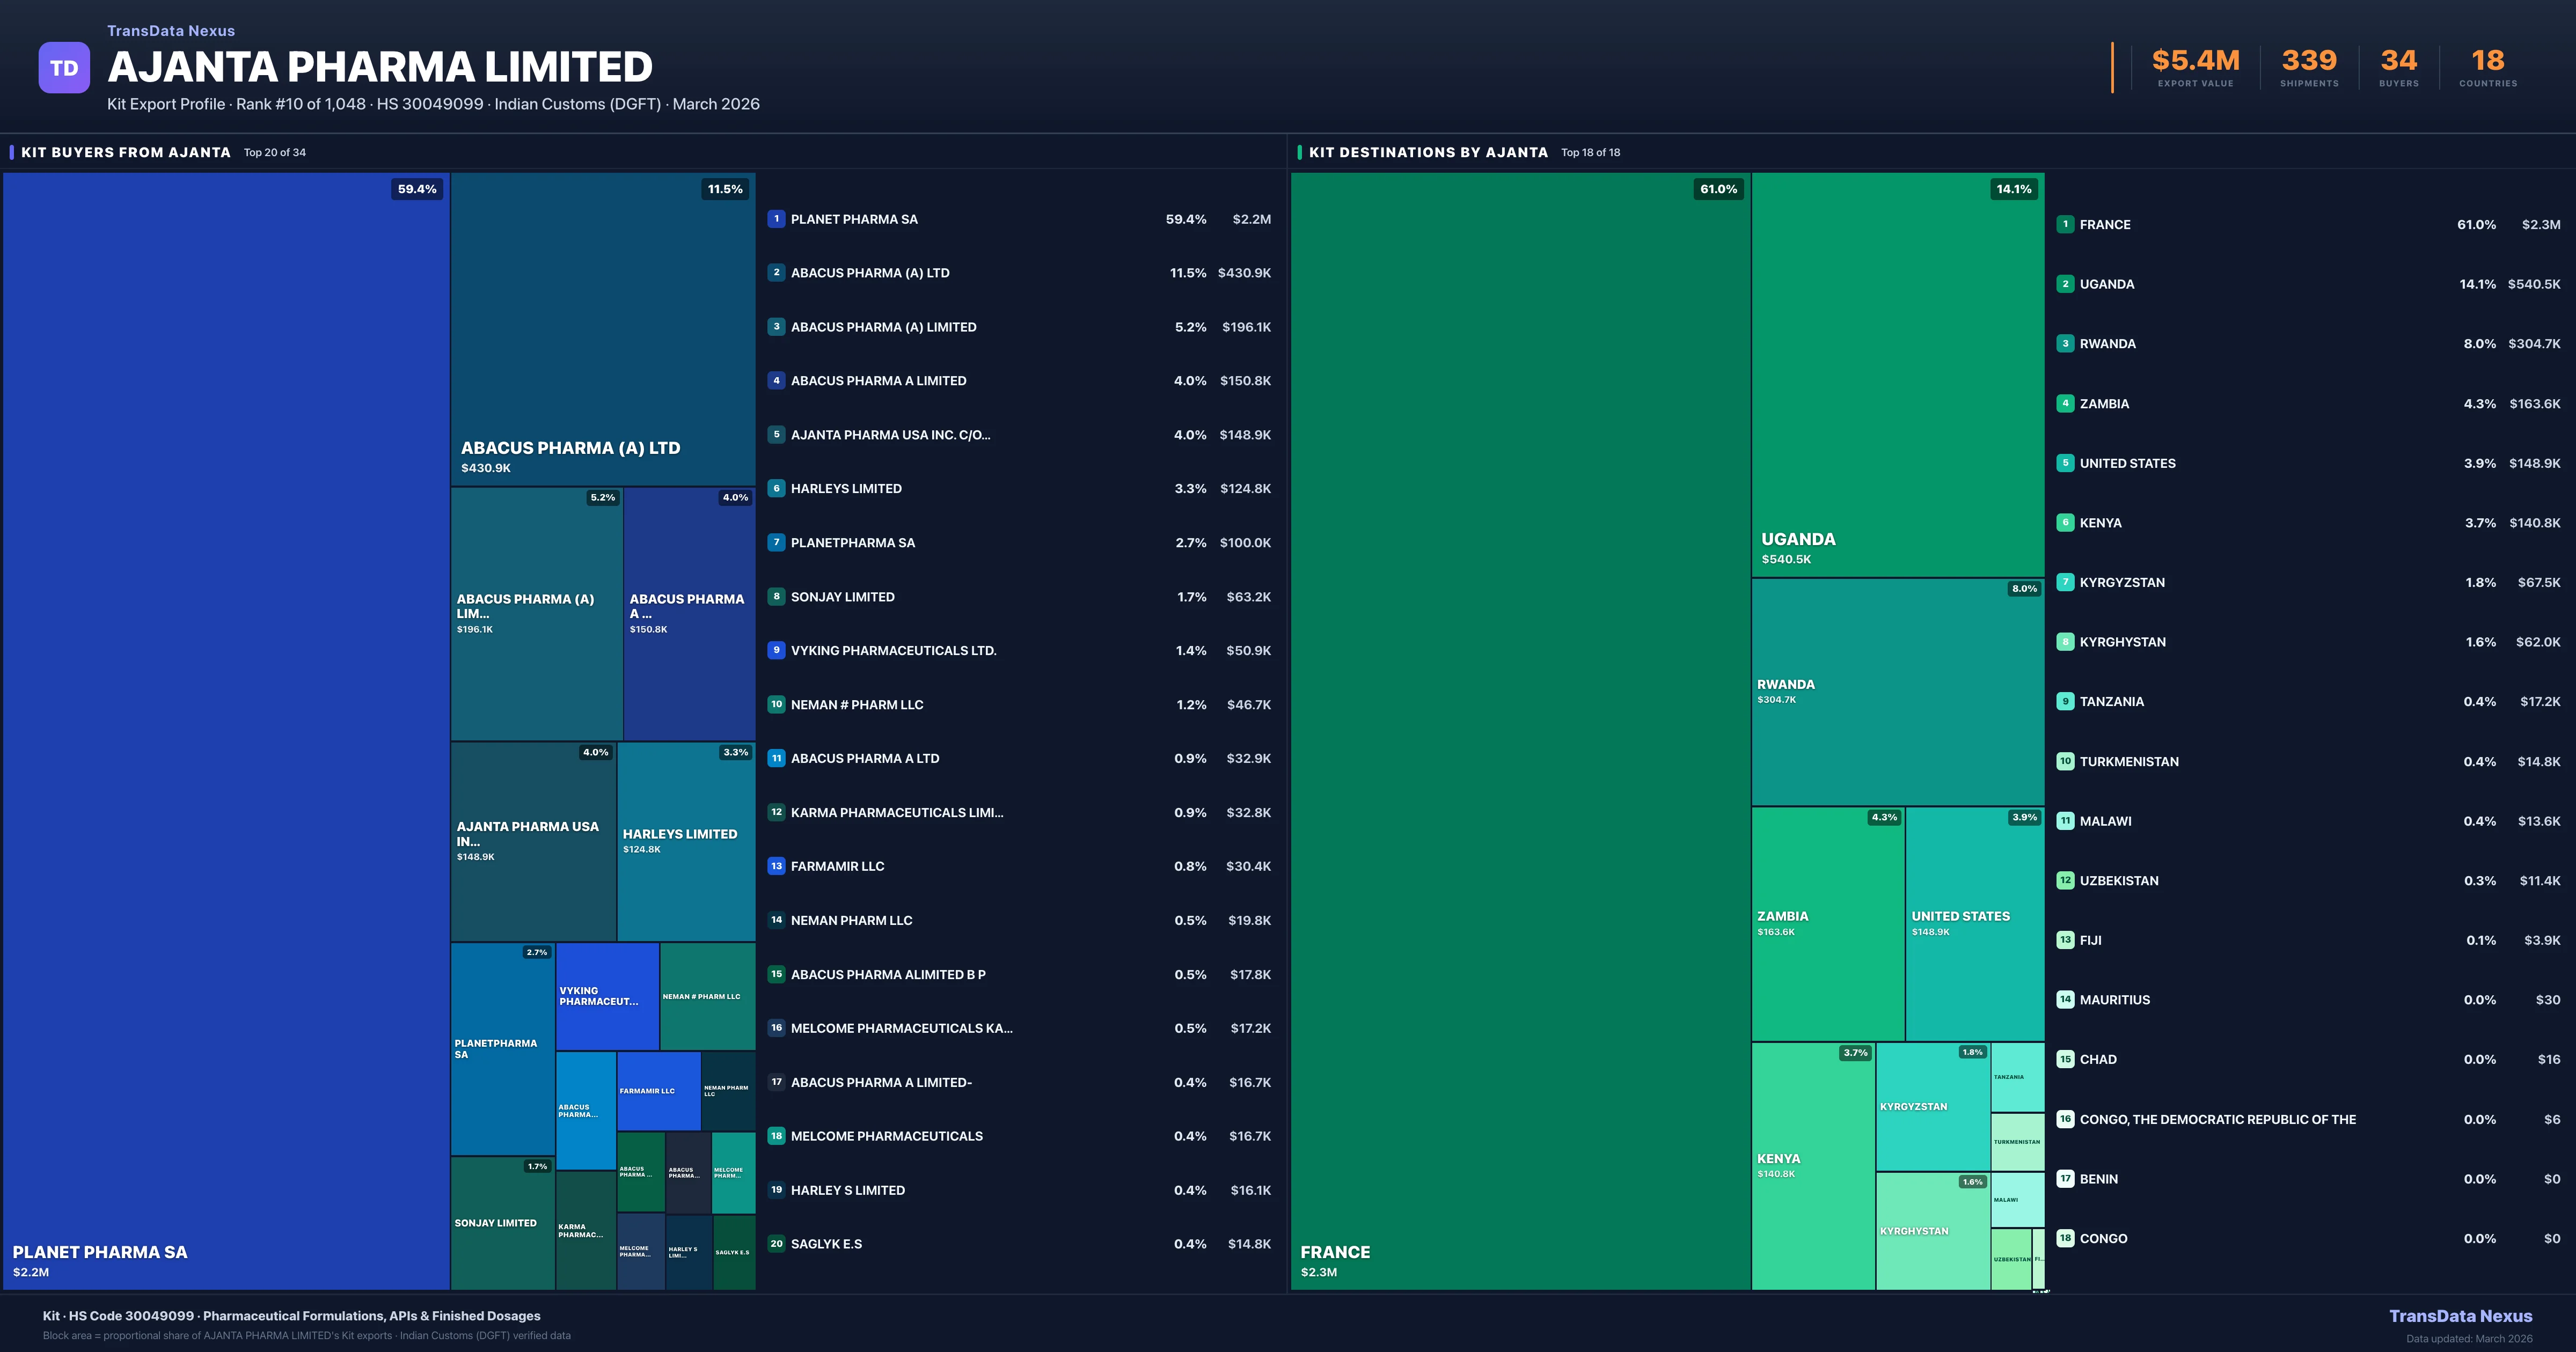Screen dimensions: 2576x1352
Task: Open the AJANTA PHARMA LIMITED profile title
Action: coord(380,66)
